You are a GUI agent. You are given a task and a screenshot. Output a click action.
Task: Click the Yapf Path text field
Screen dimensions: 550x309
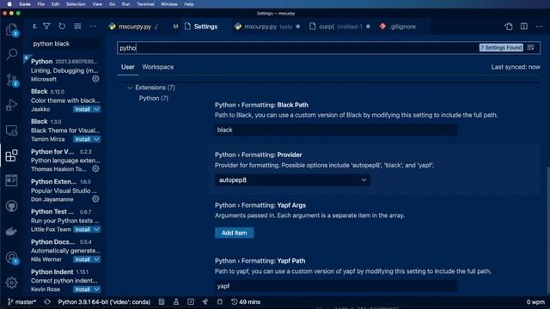(336, 286)
